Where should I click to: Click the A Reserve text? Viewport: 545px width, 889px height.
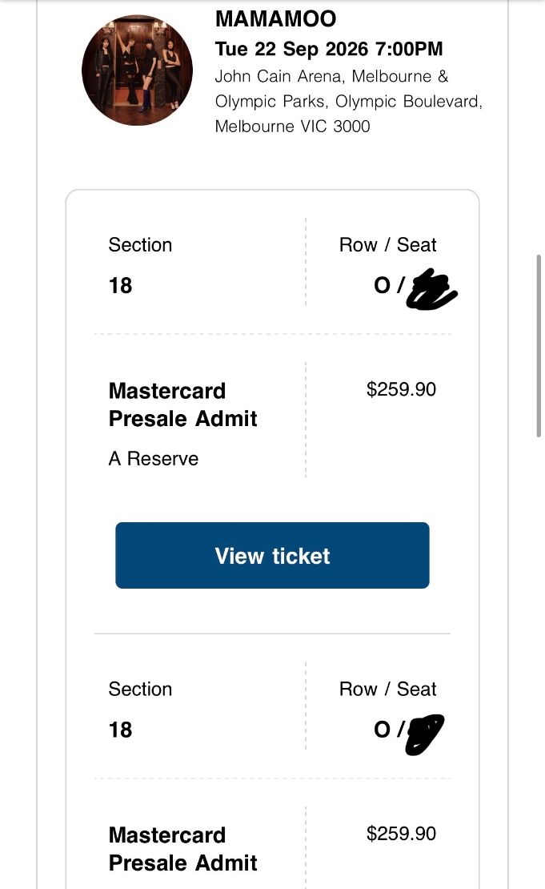(x=154, y=458)
